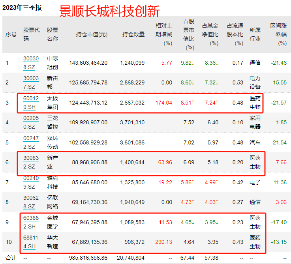Click the 174.04 change value

pos(164,103)
